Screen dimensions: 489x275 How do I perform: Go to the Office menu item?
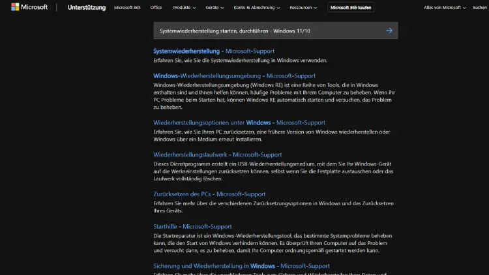(x=156, y=7)
